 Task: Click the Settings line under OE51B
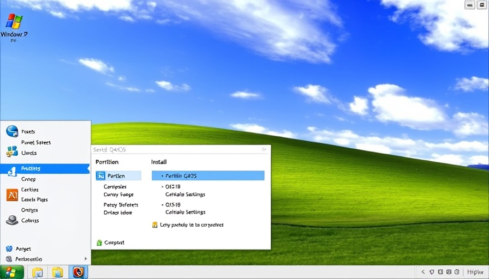185,195
